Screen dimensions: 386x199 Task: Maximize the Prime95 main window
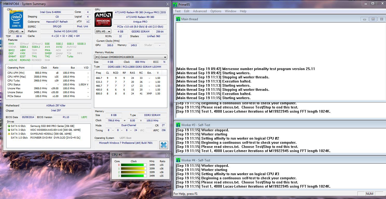(x=373, y=3)
